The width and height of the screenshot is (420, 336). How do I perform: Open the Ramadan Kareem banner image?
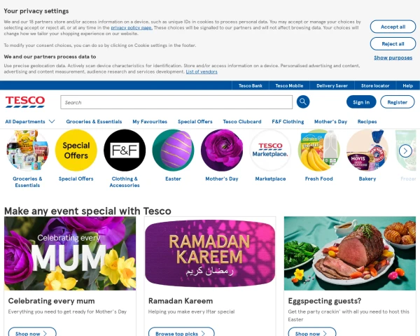pyautogui.click(x=210, y=253)
